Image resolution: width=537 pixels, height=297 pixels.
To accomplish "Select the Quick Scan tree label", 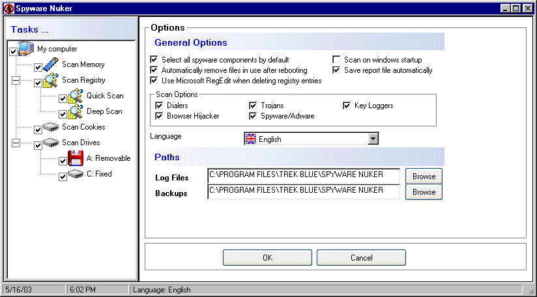I will coord(105,96).
